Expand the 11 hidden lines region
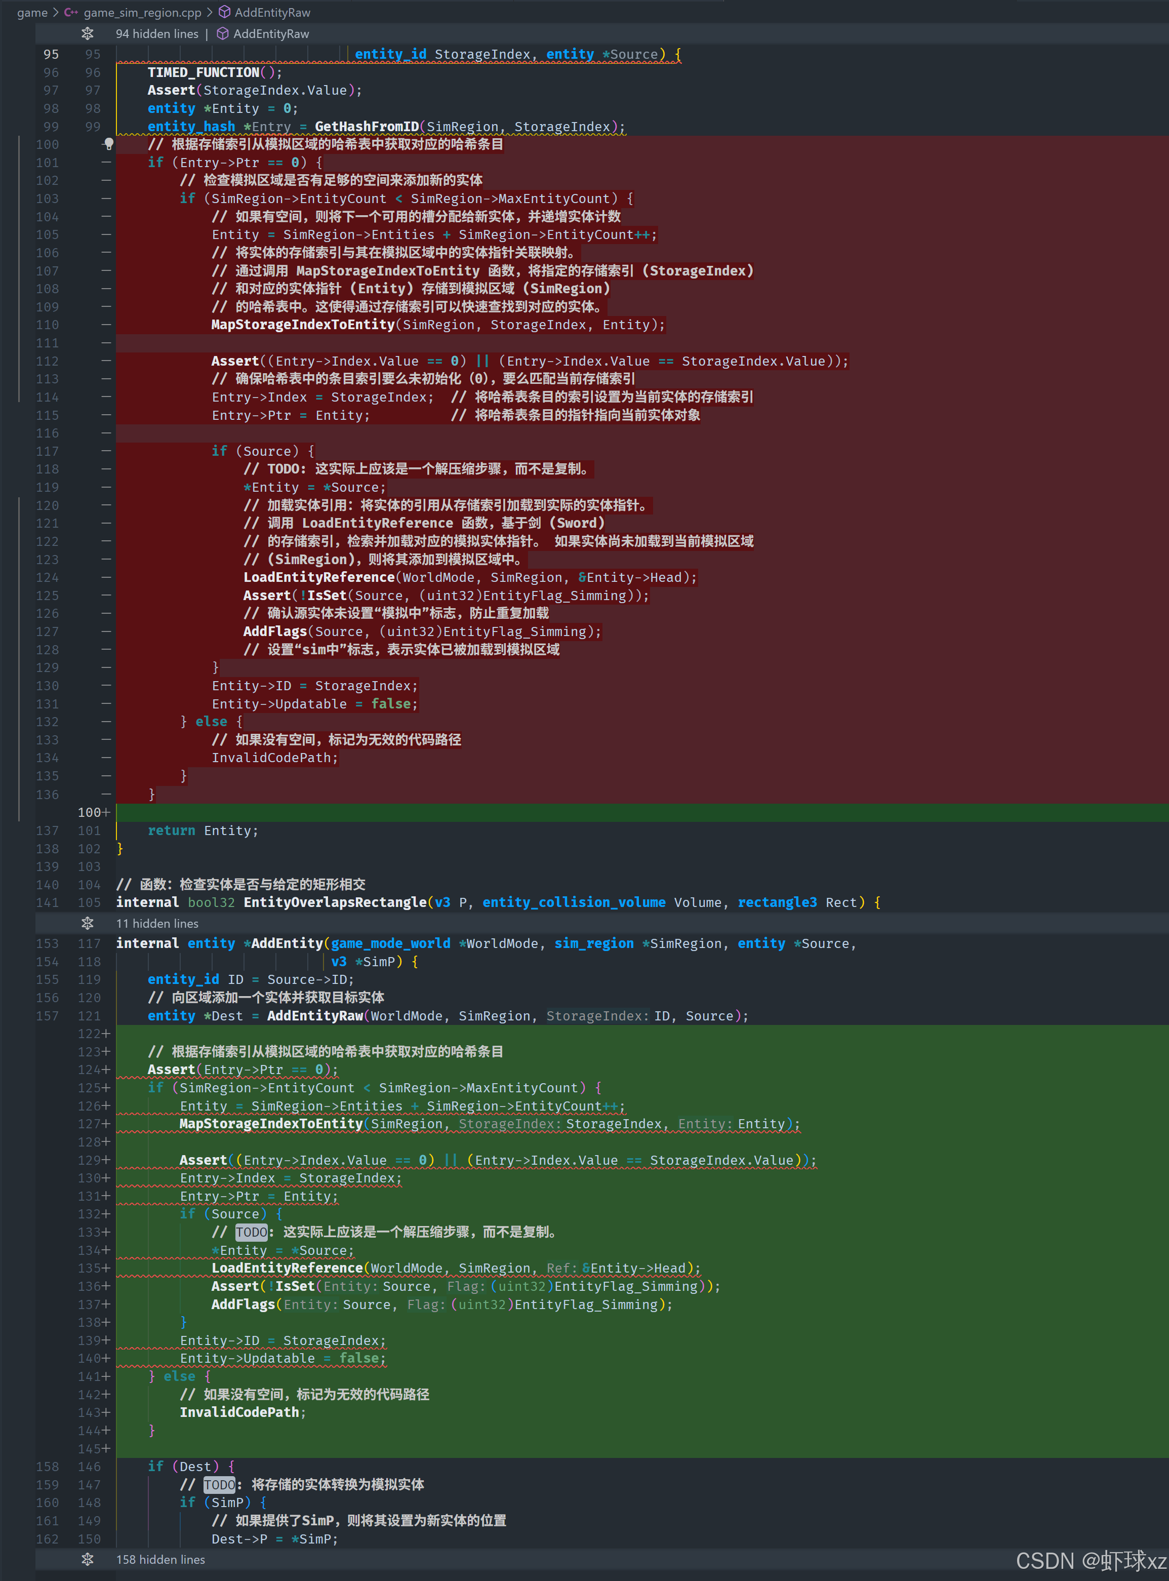1169x1581 pixels. pos(157,923)
